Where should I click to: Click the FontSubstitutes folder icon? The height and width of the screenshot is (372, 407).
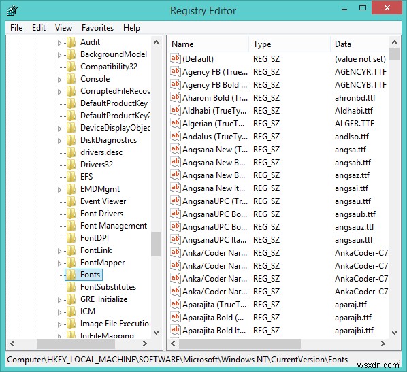pyautogui.click(x=71, y=287)
